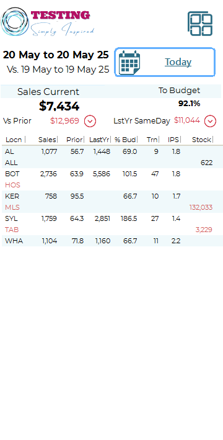The width and height of the screenshot is (223, 440).
Task: Select the Today date link
Action: [x=178, y=61]
